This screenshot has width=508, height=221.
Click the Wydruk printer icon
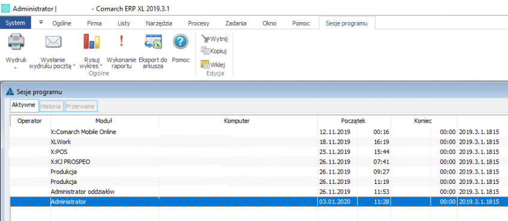pyautogui.click(x=16, y=41)
